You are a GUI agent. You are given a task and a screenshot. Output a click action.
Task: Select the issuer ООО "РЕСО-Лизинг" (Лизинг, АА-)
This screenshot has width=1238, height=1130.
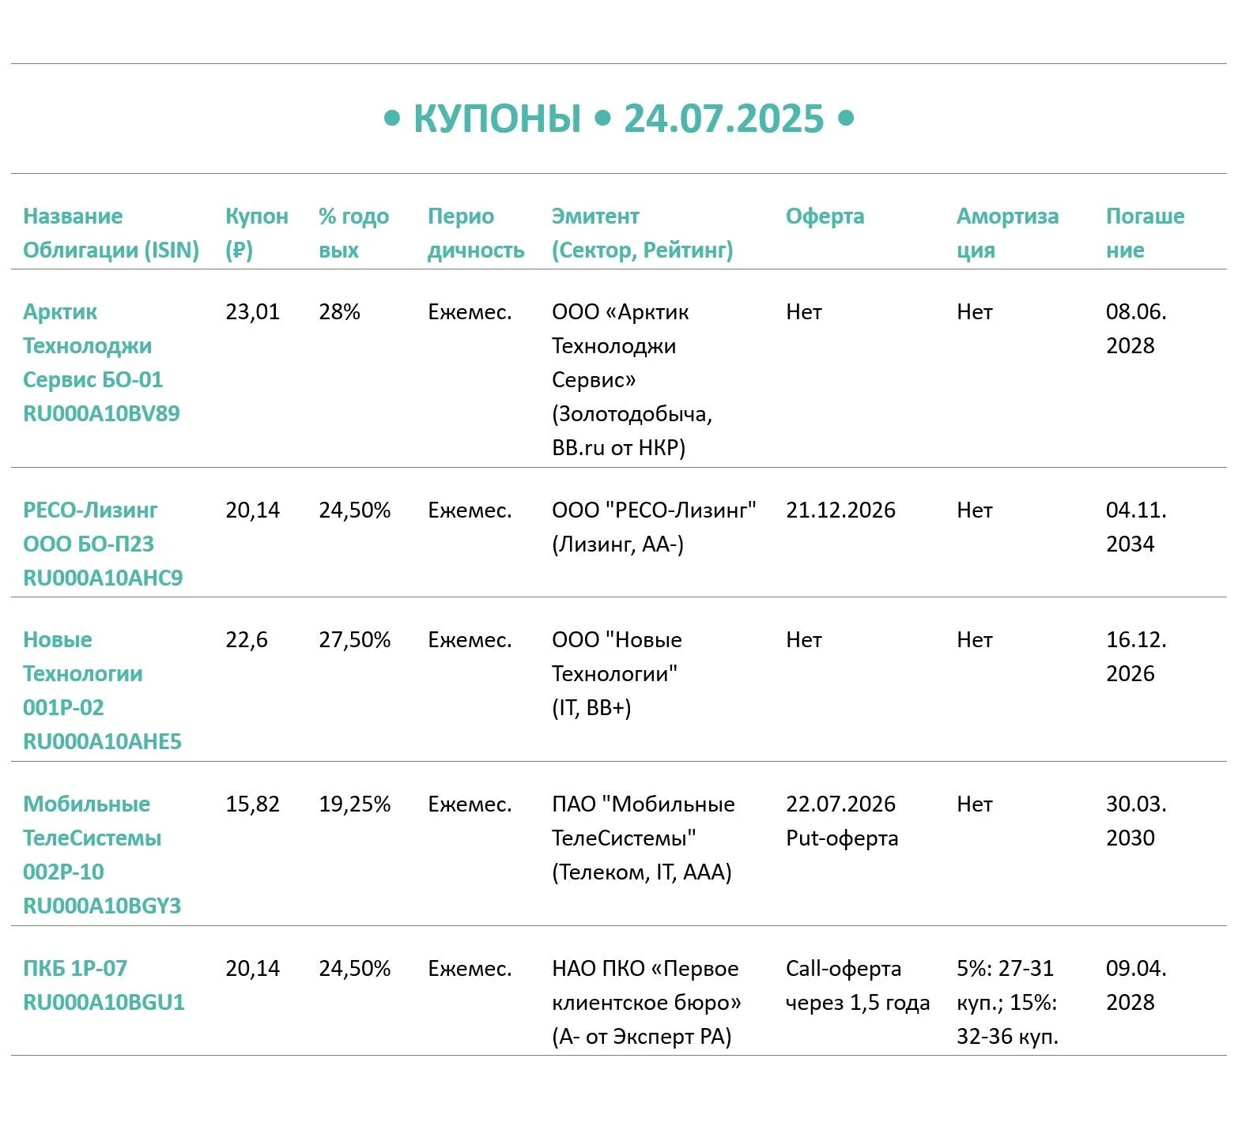coord(654,527)
